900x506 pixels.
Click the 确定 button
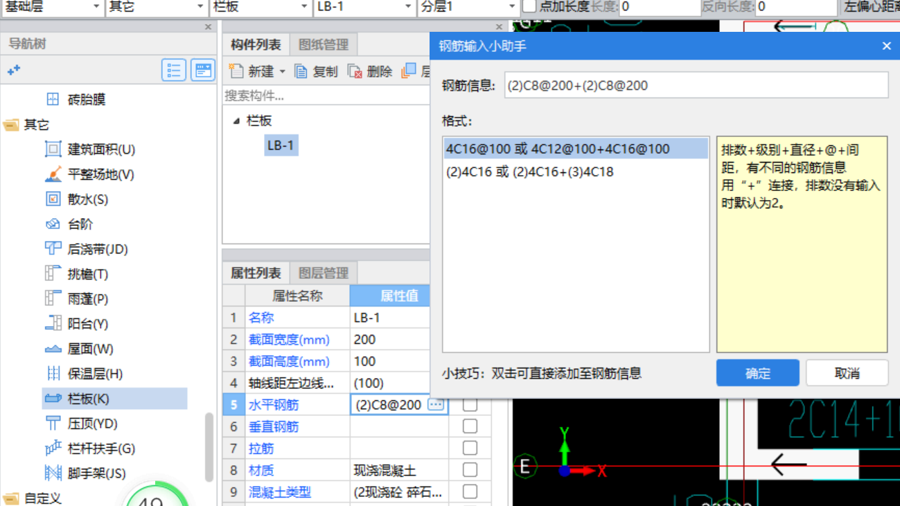pos(758,373)
